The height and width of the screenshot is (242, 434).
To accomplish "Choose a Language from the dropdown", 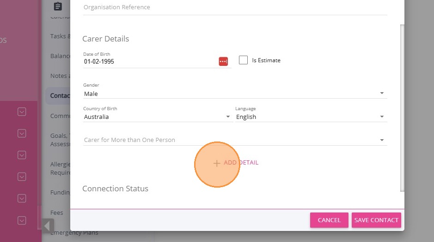I will point(382,117).
